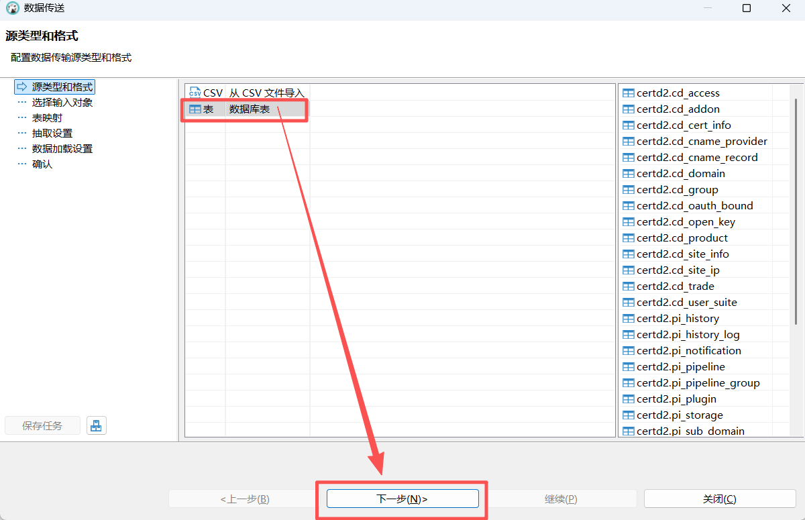This screenshot has width=805, height=520.
Task: Jump to the 确认 step
Action: [42, 164]
